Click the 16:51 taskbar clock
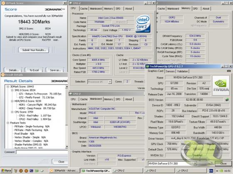The width and height of the screenshot is (233, 174). [x=227, y=171]
